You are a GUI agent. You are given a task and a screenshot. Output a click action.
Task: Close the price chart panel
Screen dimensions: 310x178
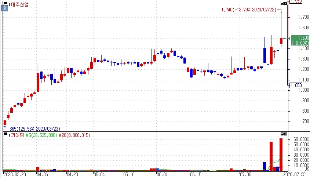point(286,3)
